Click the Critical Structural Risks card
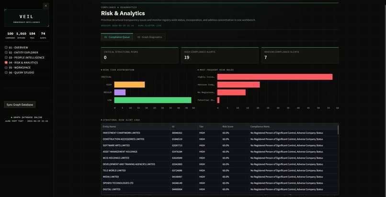386x197 pixels. pos(139,55)
